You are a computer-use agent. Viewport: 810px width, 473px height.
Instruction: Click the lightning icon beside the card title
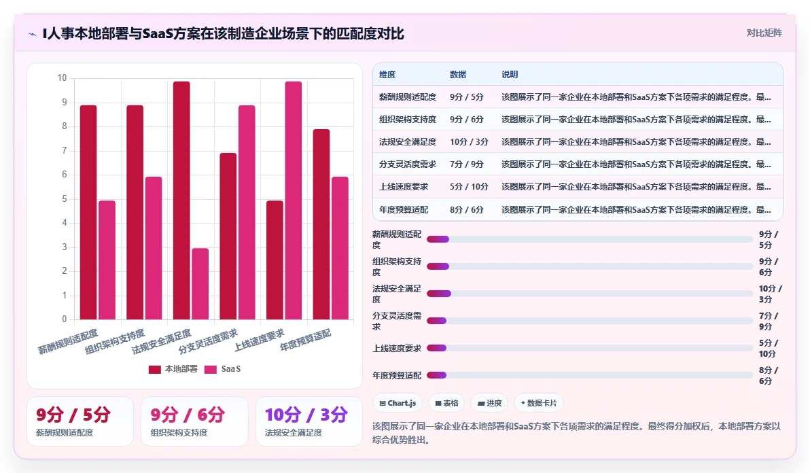32,34
